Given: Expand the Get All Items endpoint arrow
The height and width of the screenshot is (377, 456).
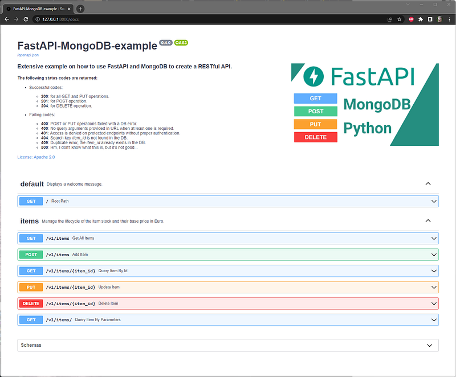Looking at the screenshot, I should (434, 239).
